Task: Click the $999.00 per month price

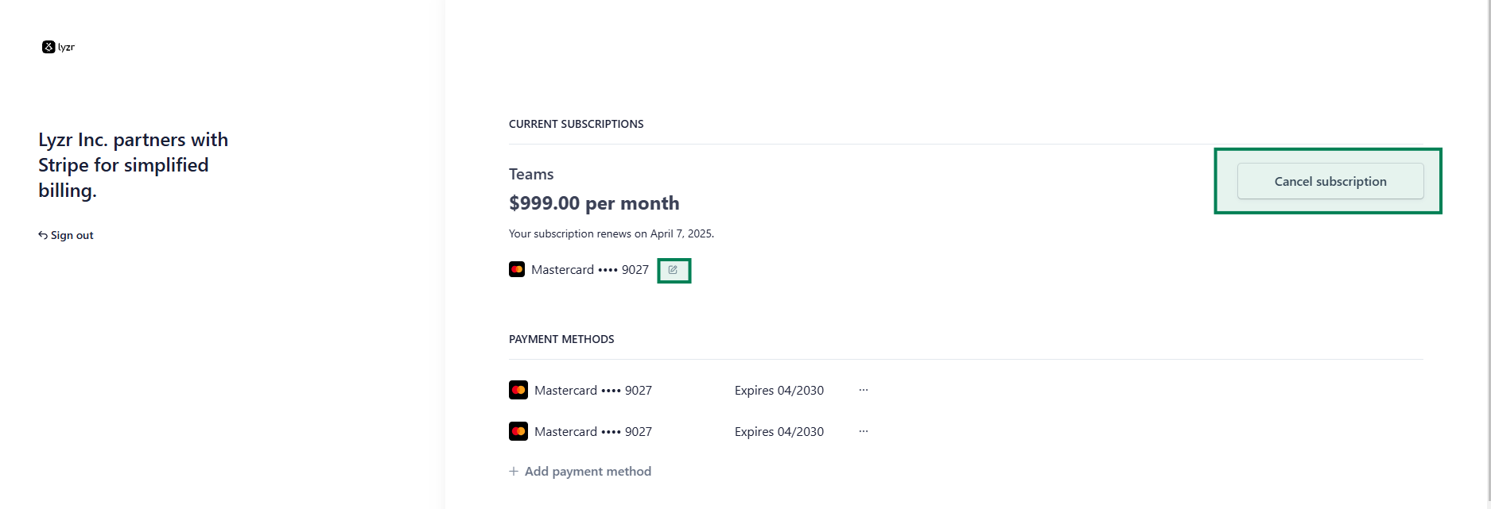Action: coord(594,203)
